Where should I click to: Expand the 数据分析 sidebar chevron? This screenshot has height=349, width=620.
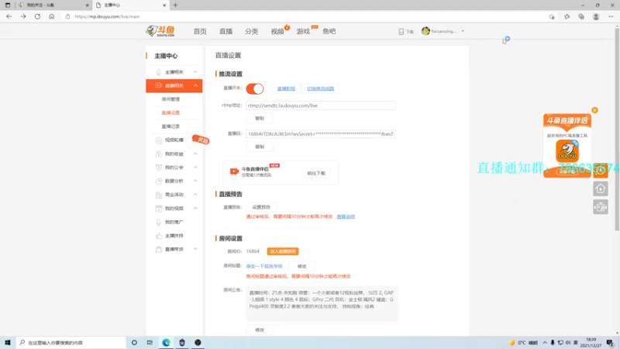pyautogui.click(x=195, y=181)
